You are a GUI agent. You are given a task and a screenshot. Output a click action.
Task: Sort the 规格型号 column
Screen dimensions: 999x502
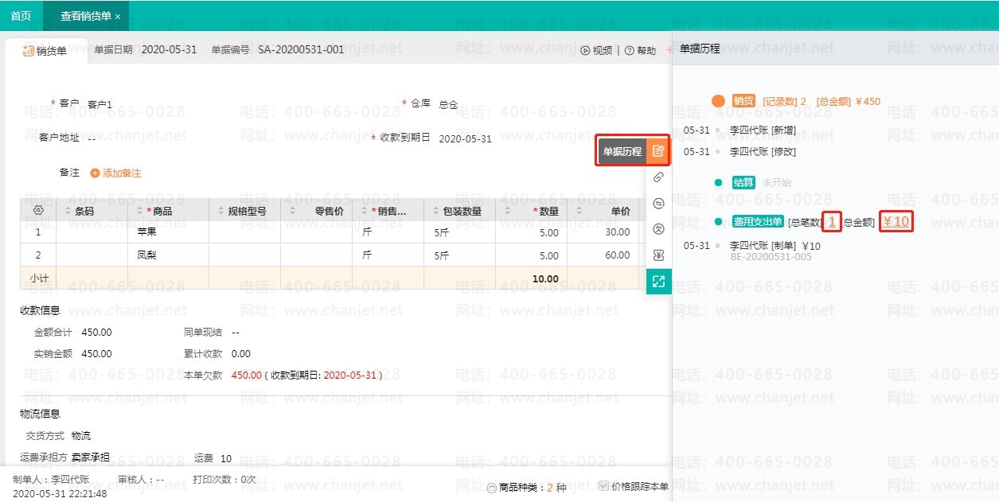[220, 212]
